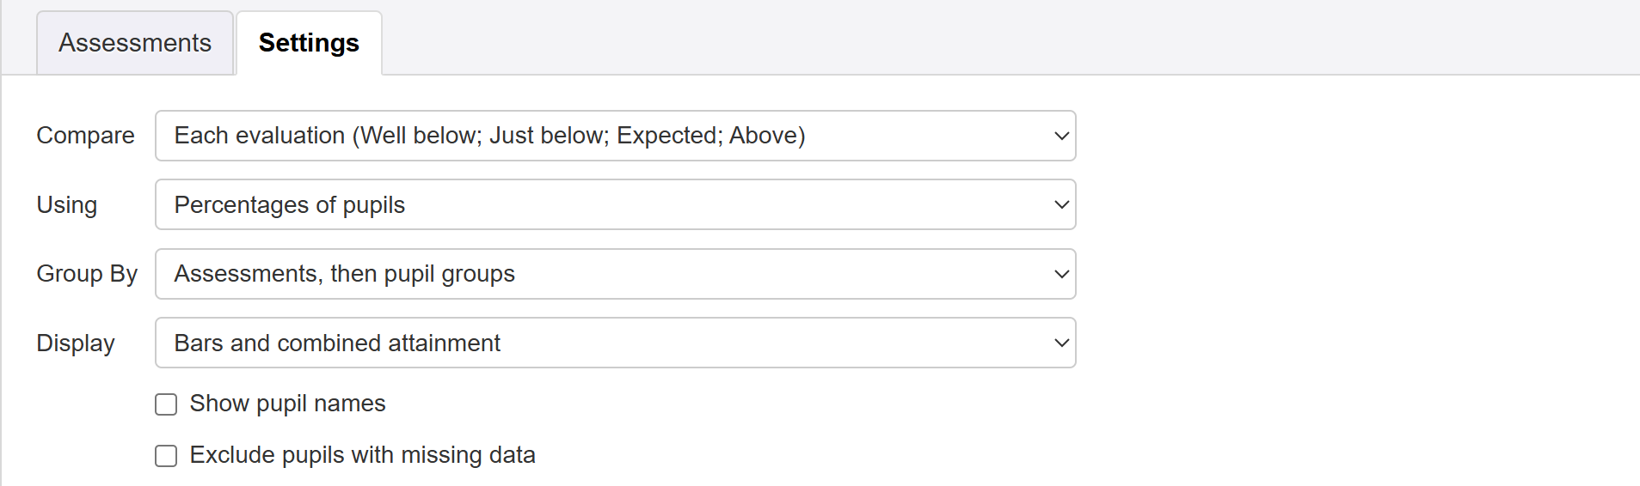Click the 'Percentages of pupils' selected value
The height and width of the screenshot is (486, 1640).
[x=289, y=204]
